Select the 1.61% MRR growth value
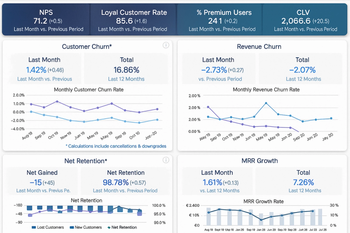 (x=212, y=183)
